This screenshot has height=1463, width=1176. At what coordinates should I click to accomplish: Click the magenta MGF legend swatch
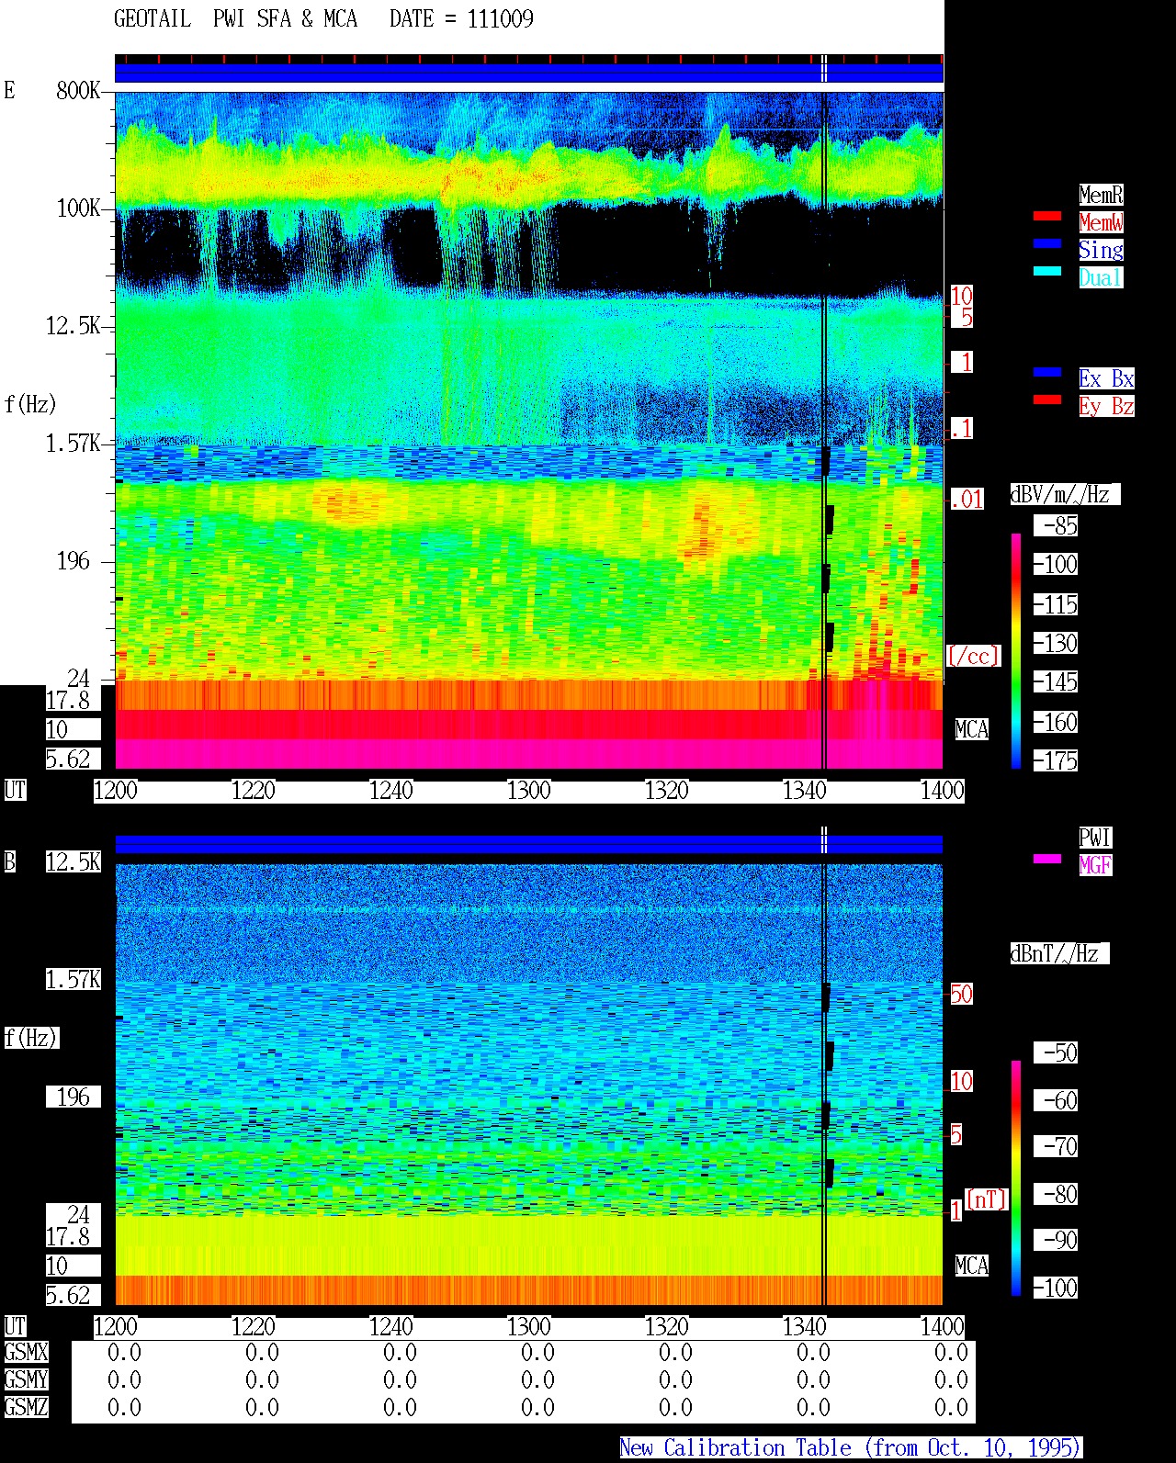click(1047, 859)
